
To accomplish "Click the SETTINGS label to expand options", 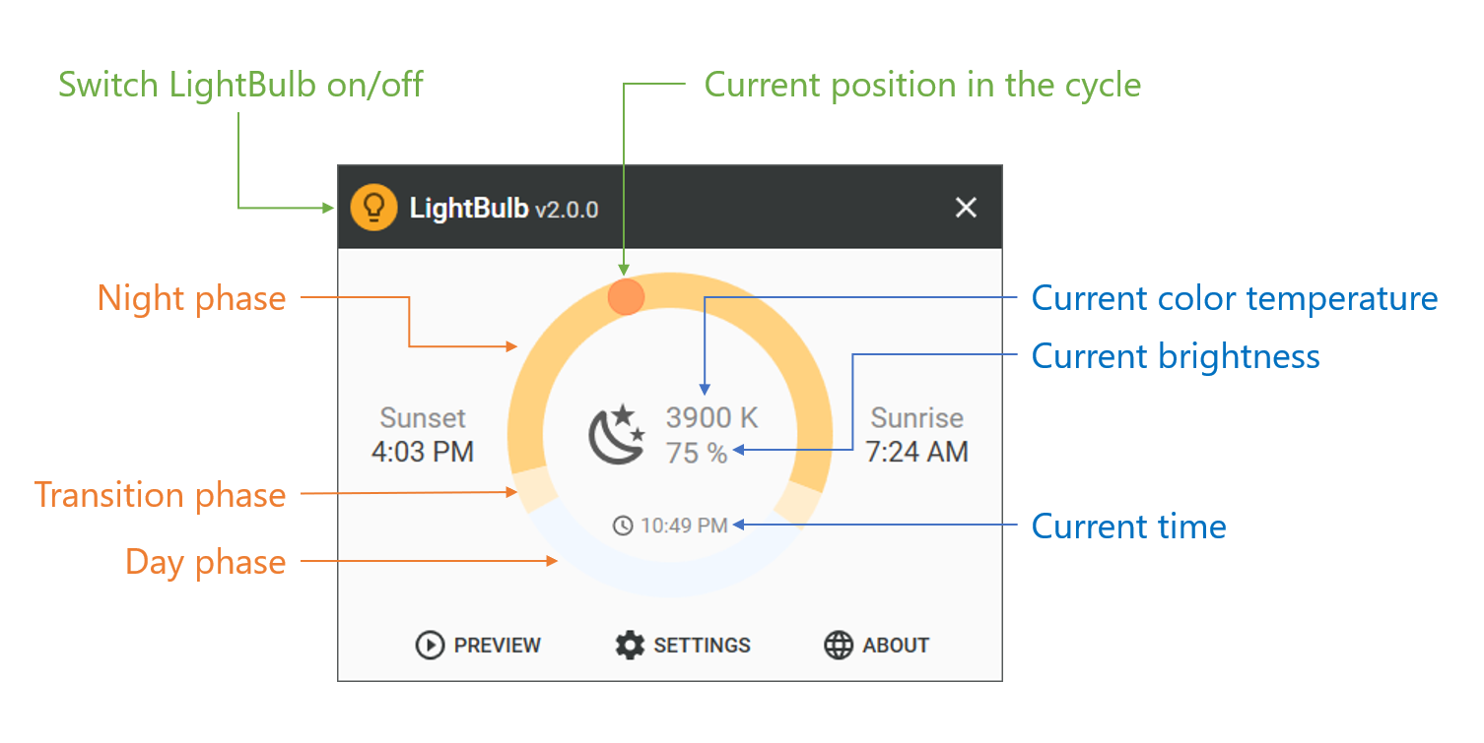I will (701, 645).
